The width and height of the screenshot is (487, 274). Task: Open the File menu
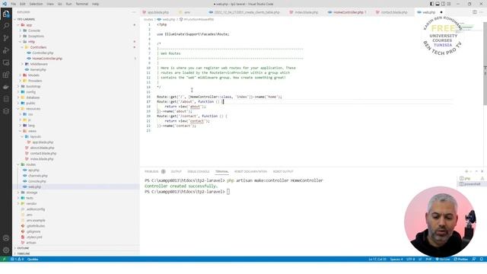[14, 4]
